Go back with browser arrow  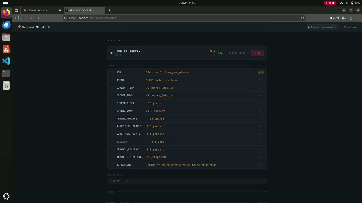[24, 18]
